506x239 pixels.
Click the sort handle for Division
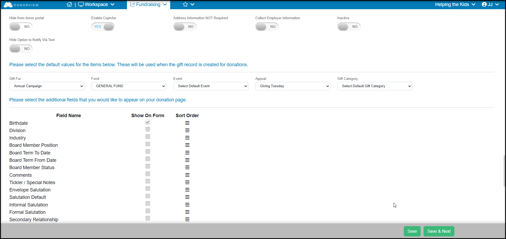coord(187,130)
